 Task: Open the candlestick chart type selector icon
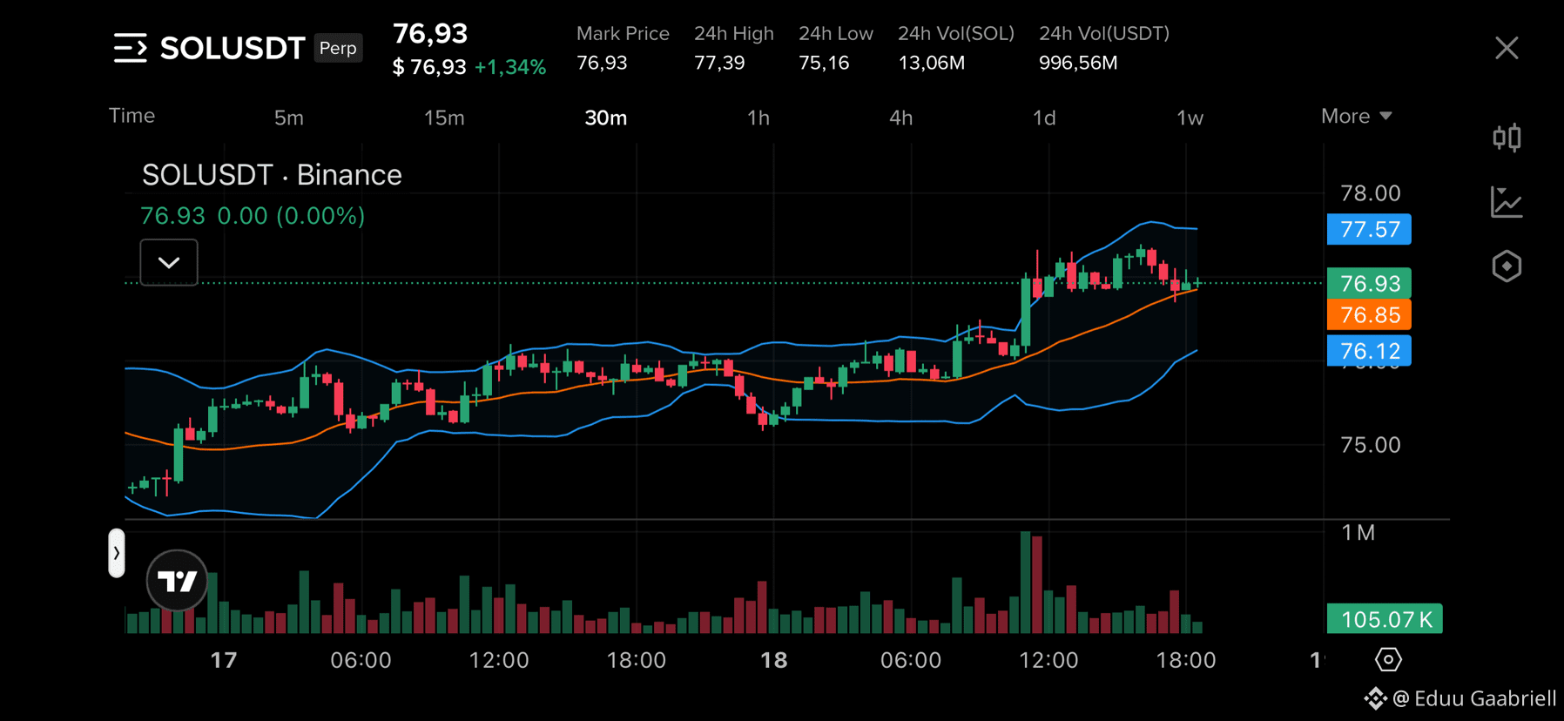(1507, 138)
